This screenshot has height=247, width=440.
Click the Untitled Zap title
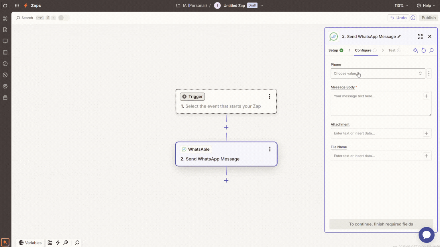coord(234,5)
